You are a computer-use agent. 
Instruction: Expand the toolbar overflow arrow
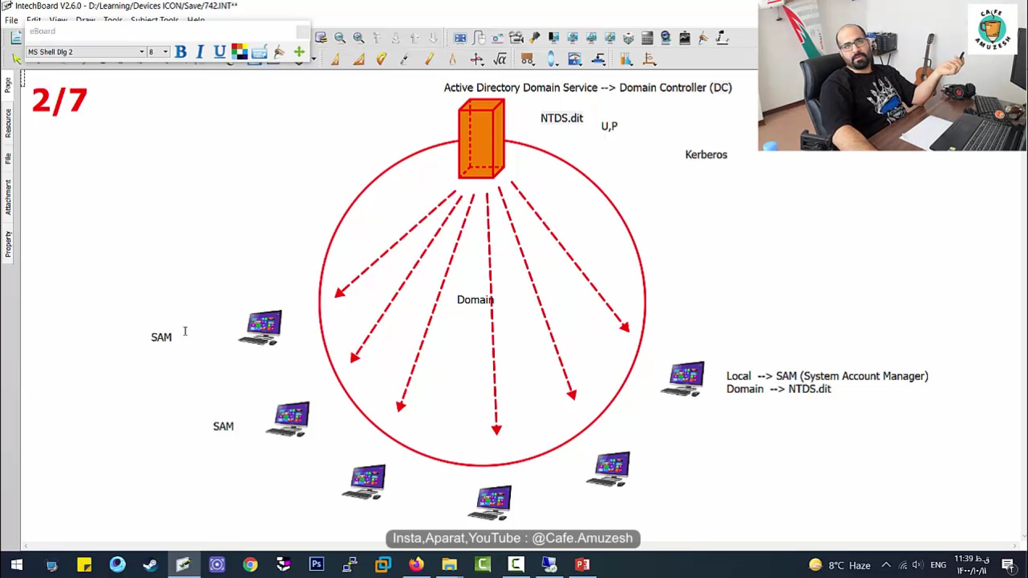[x=314, y=59]
